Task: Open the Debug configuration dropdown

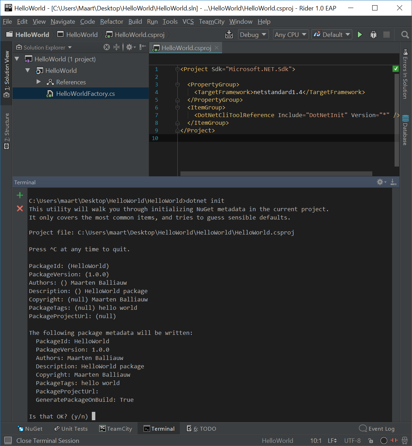Action: 253,34
